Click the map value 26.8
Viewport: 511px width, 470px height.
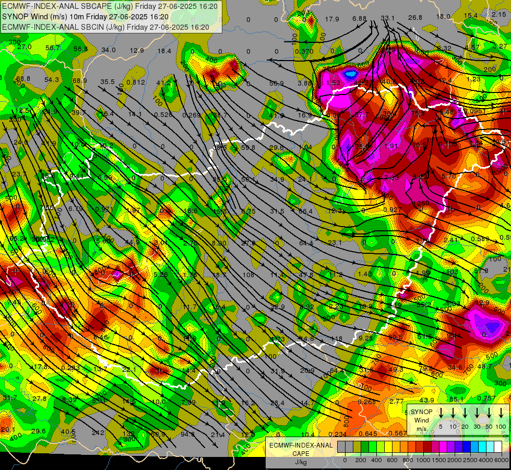(x=415, y=17)
